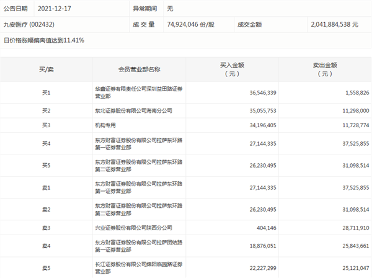Click sell amount 11,298,000
Screen dimensions: 372x278
tap(356, 110)
